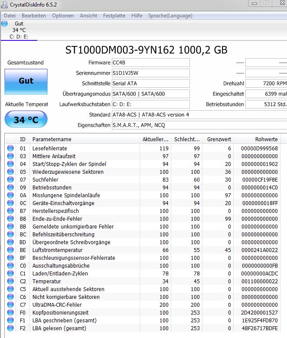Select the UltraDMA-CRC-Fehler parameter name

[57, 305]
